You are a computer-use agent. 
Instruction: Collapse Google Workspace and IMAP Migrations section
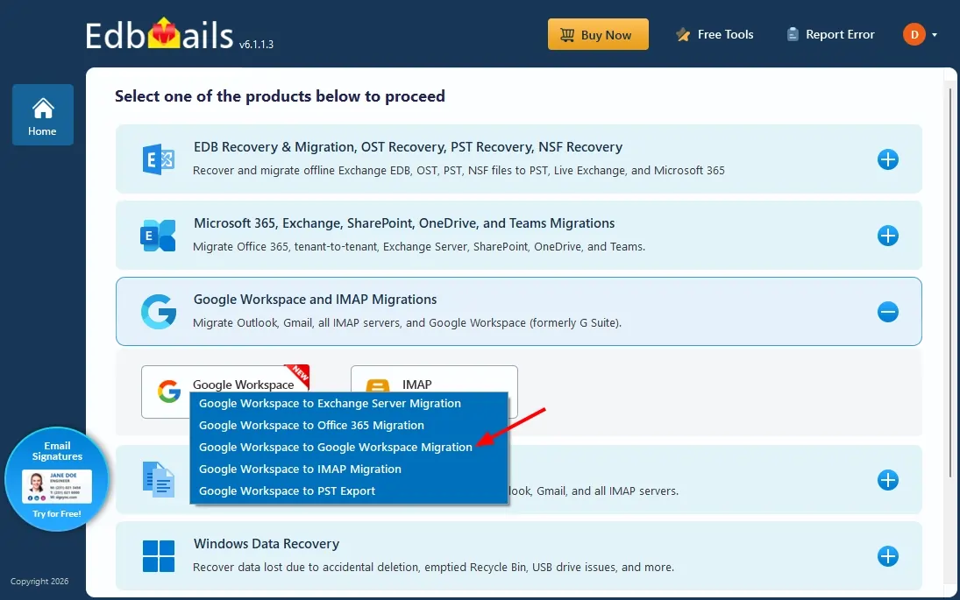click(x=888, y=312)
